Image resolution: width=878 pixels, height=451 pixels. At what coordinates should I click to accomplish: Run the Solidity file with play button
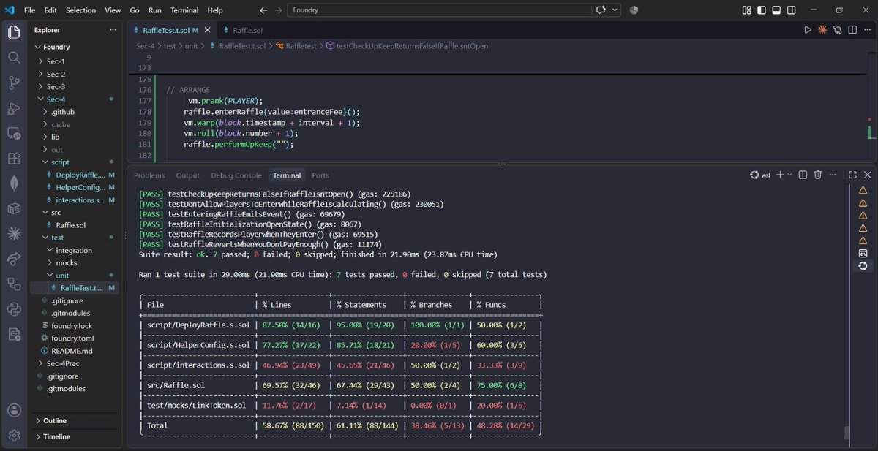[x=808, y=30]
